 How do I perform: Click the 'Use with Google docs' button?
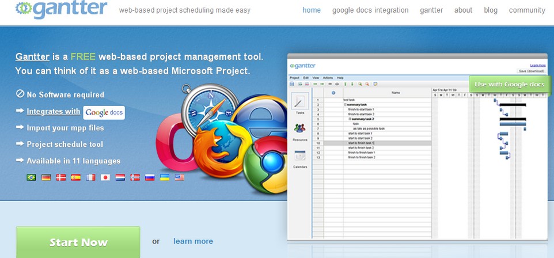coord(510,85)
